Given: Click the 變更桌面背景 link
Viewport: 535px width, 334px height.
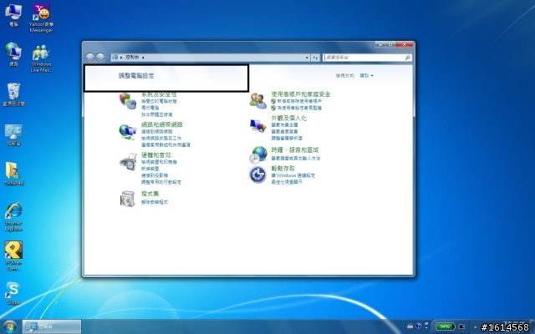Looking at the screenshot, I should pyautogui.click(x=284, y=131).
